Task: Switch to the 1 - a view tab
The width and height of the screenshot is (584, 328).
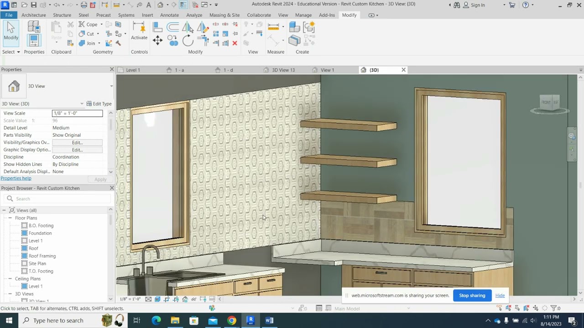Action: pos(179,70)
